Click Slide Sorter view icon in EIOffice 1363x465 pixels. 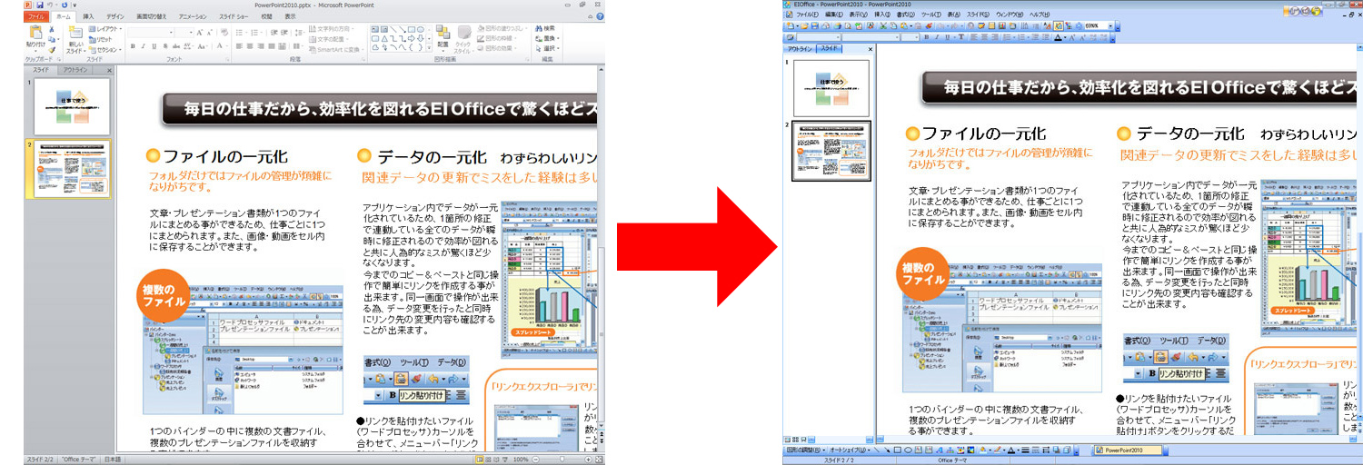coord(796,440)
